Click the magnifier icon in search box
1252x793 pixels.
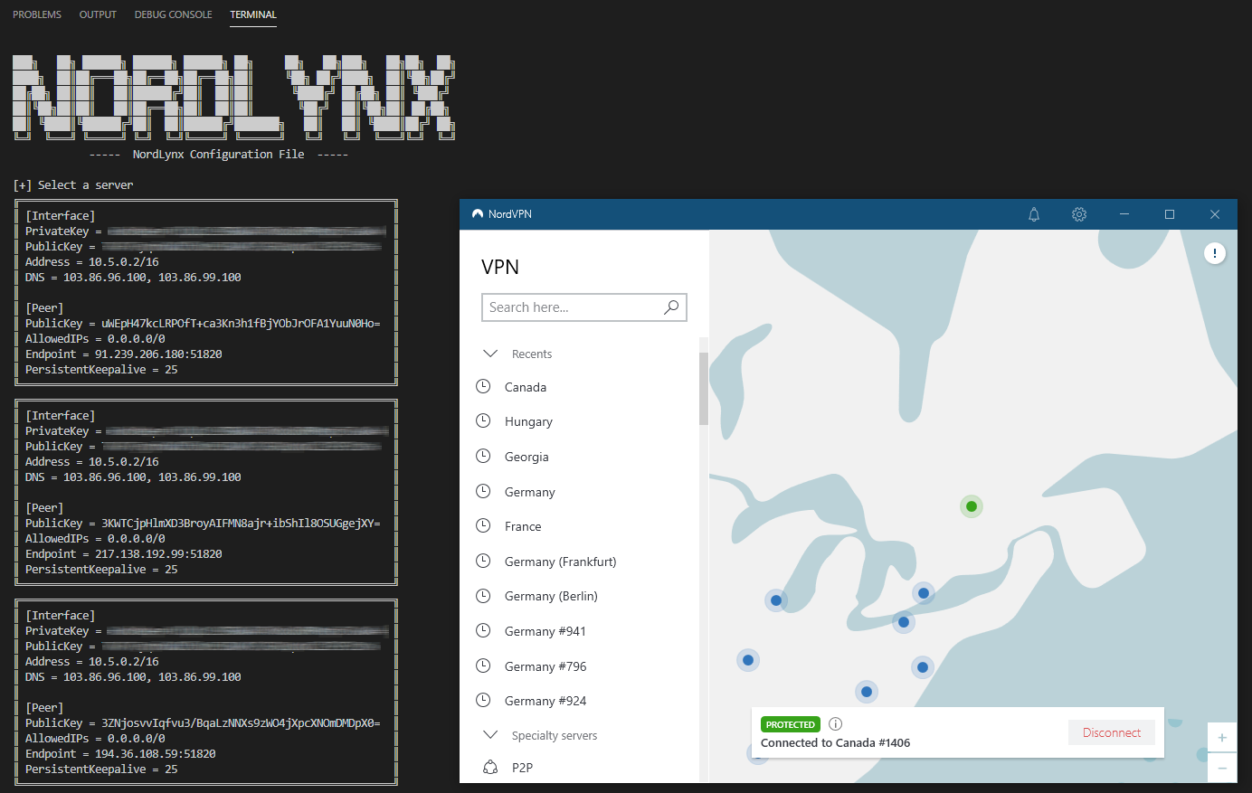[x=671, y=307]
